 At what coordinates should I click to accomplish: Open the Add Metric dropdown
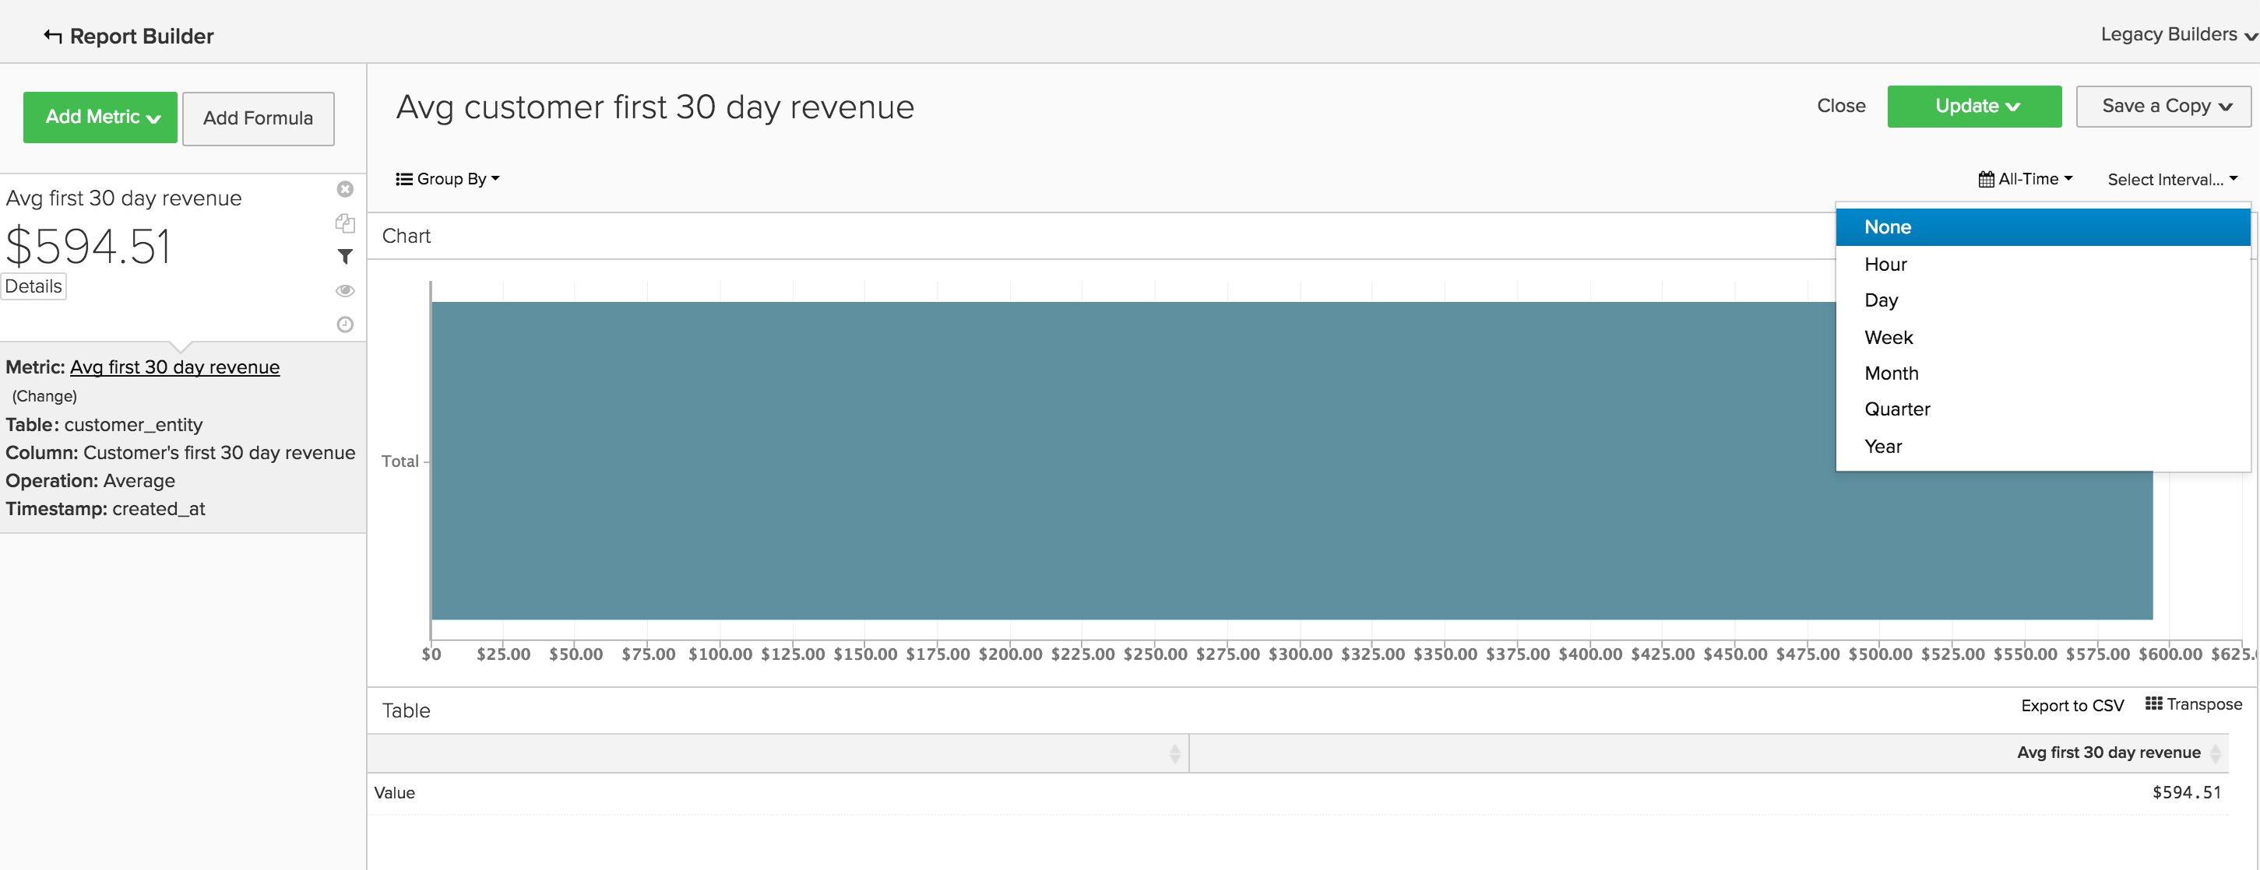[x=101, y=117]
